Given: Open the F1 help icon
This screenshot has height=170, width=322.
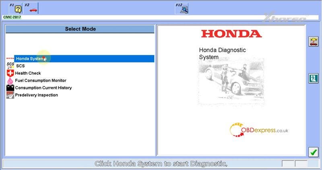Looking at the screenshot, I should tap(16, 8).
